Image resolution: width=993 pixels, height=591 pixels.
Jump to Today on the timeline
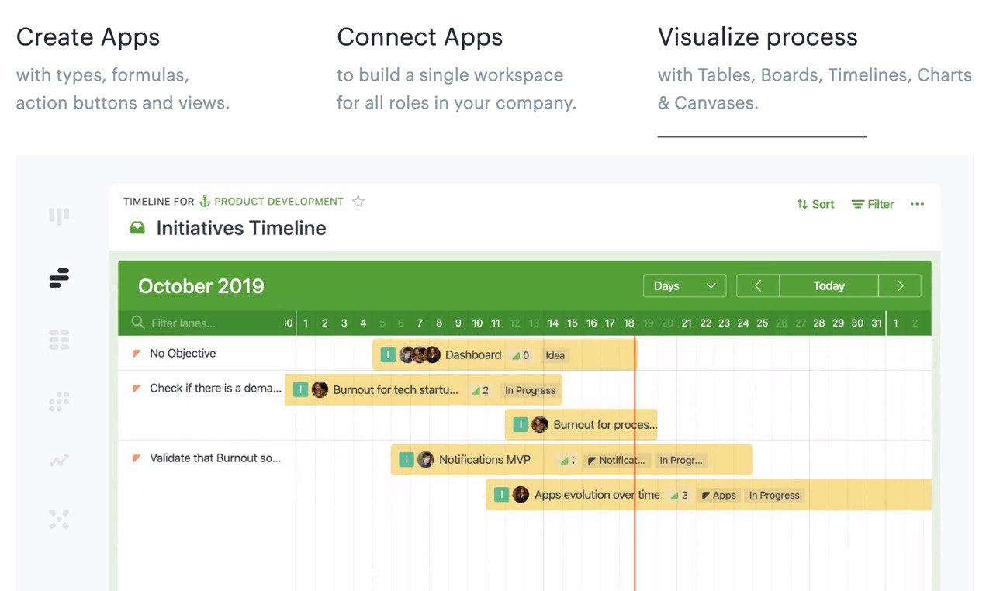pyautogui.click(x=829, y=286)
